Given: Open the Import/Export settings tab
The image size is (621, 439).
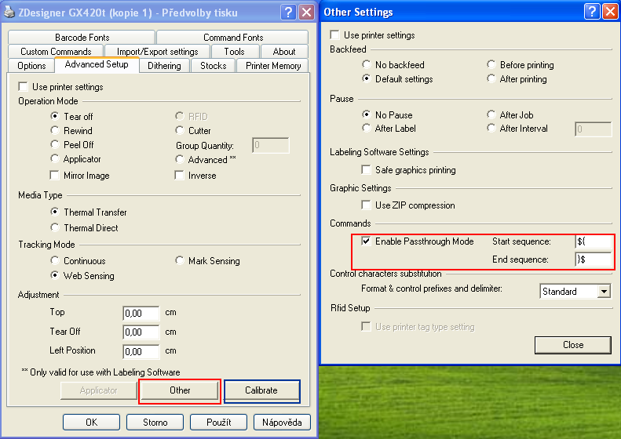Looking at the screenshot, I should point(157,52).
